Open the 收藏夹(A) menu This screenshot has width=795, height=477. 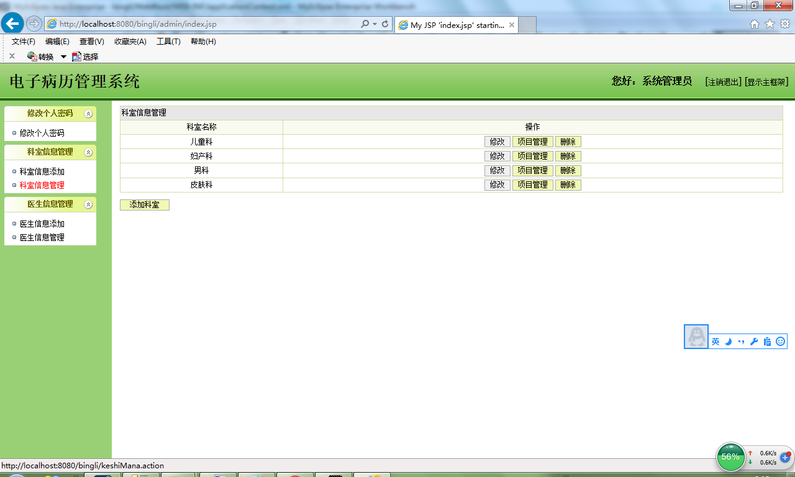coord(130,42)
